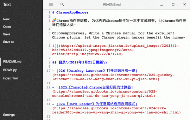Click the 024 Dark Reader link text
Image resolution: width=190 pixels, height=120 pixels.
pyautogui.click(x=97, y=104)
